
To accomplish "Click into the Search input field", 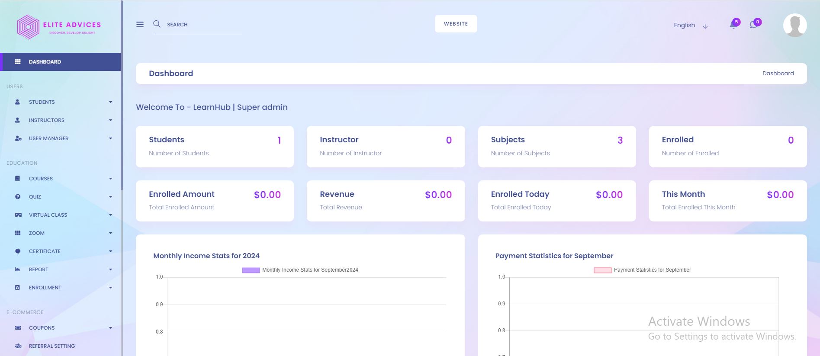I will point(203,25).
